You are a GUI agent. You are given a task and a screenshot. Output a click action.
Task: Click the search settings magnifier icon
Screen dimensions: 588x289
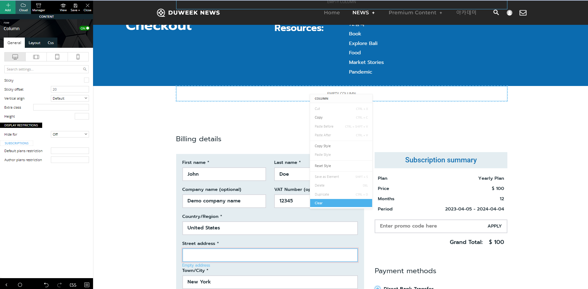[x=85, y=69]
